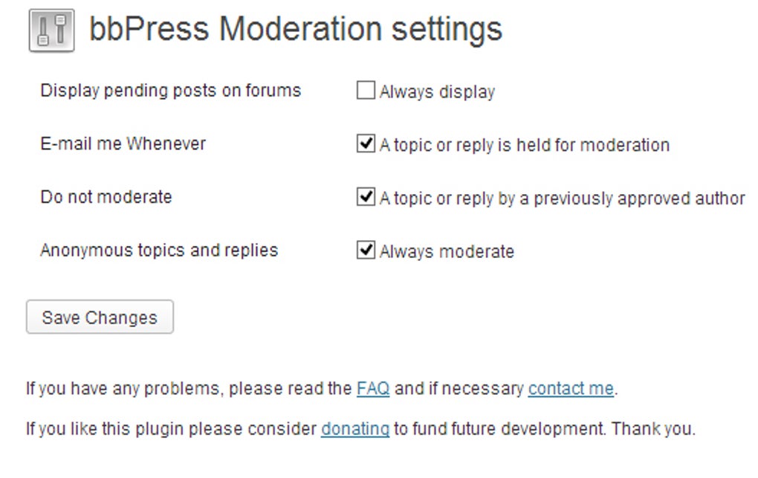758x478 pixels.
Task: Click the 'Anonymous topics and replies' row title
Action: point(159,251)
